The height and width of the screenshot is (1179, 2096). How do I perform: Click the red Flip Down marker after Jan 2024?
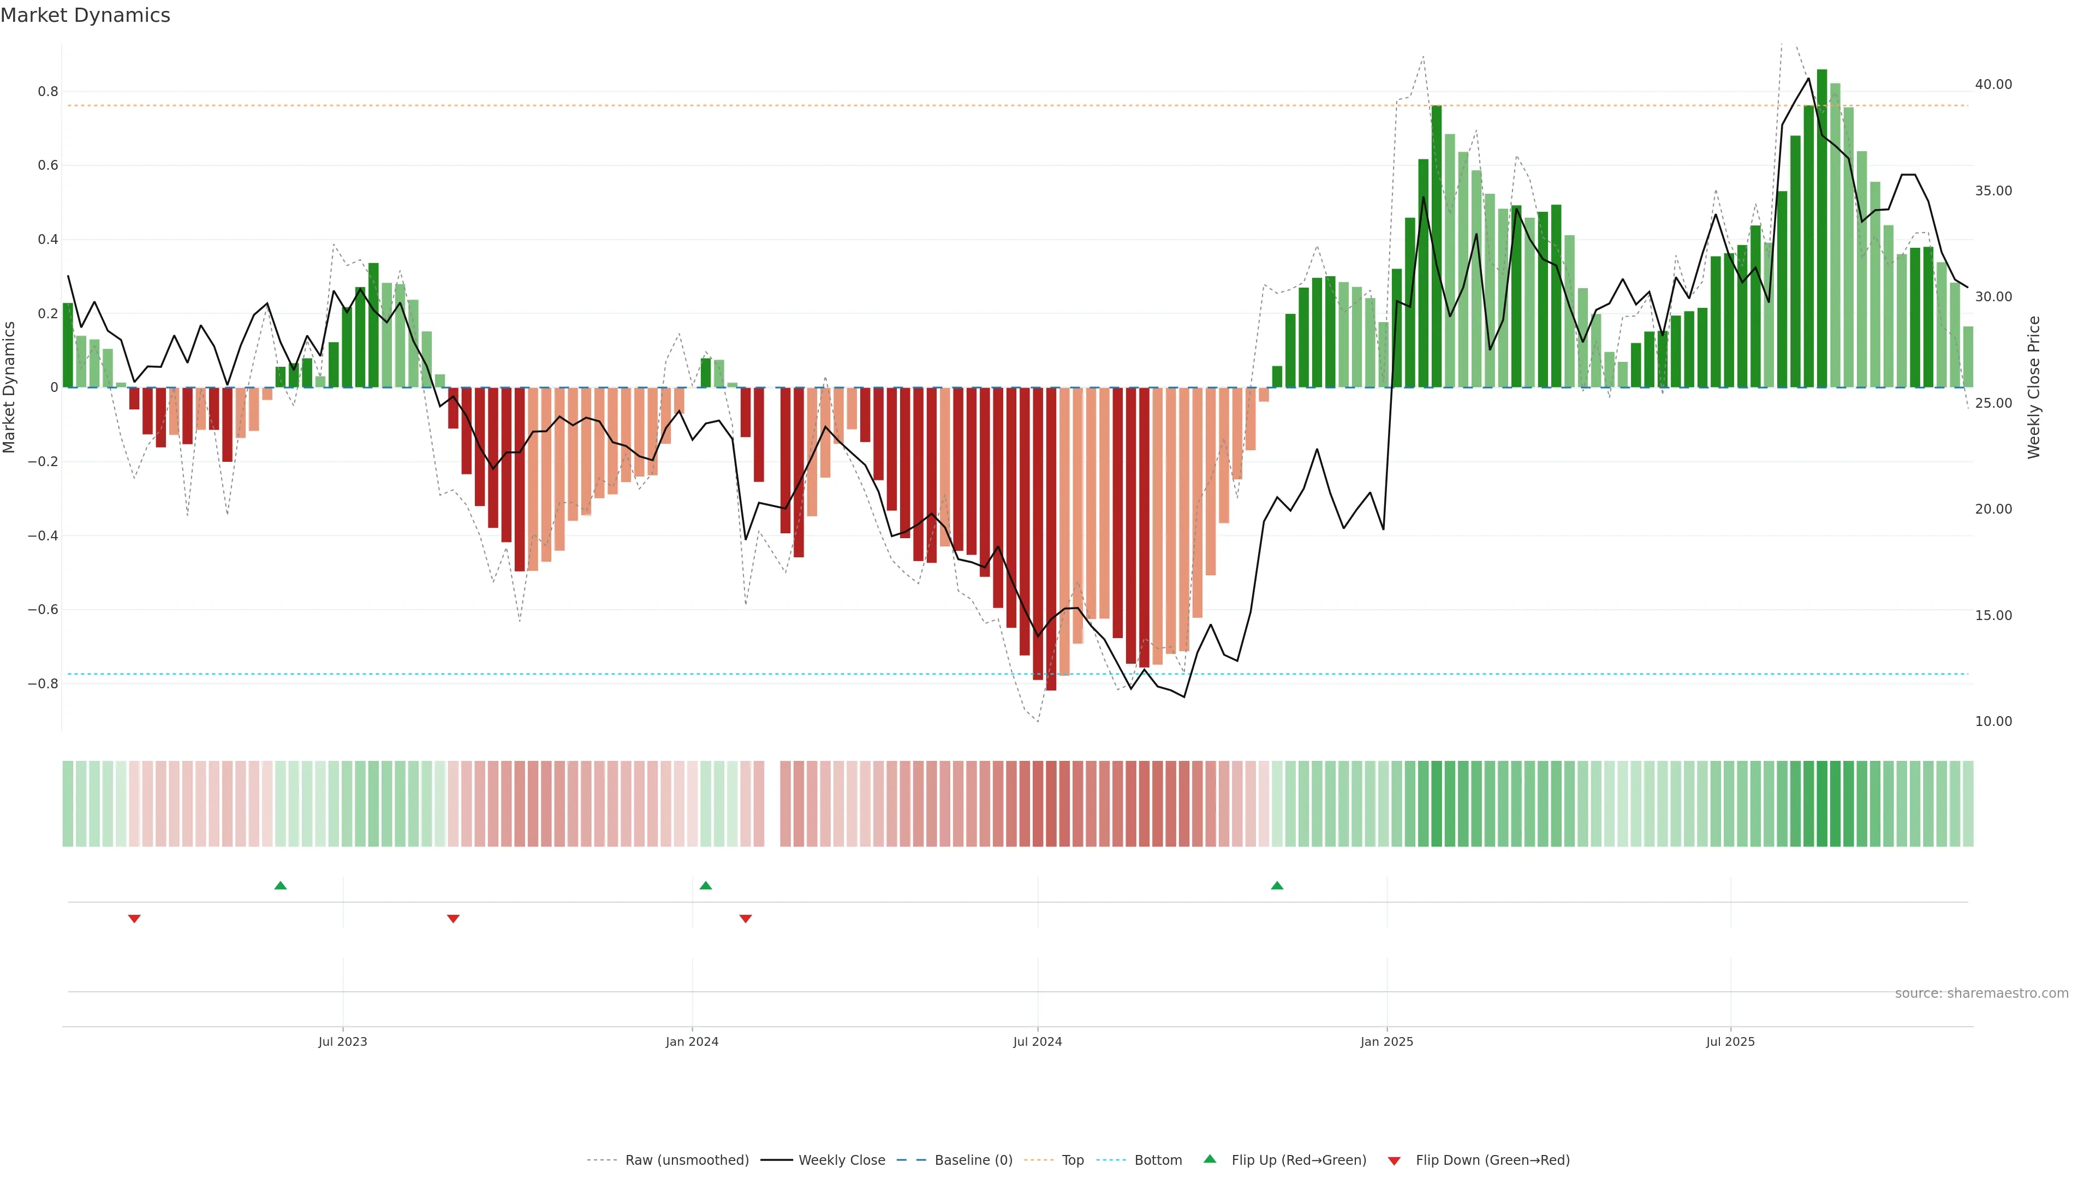pyautogui.click(x=745, y=919)
